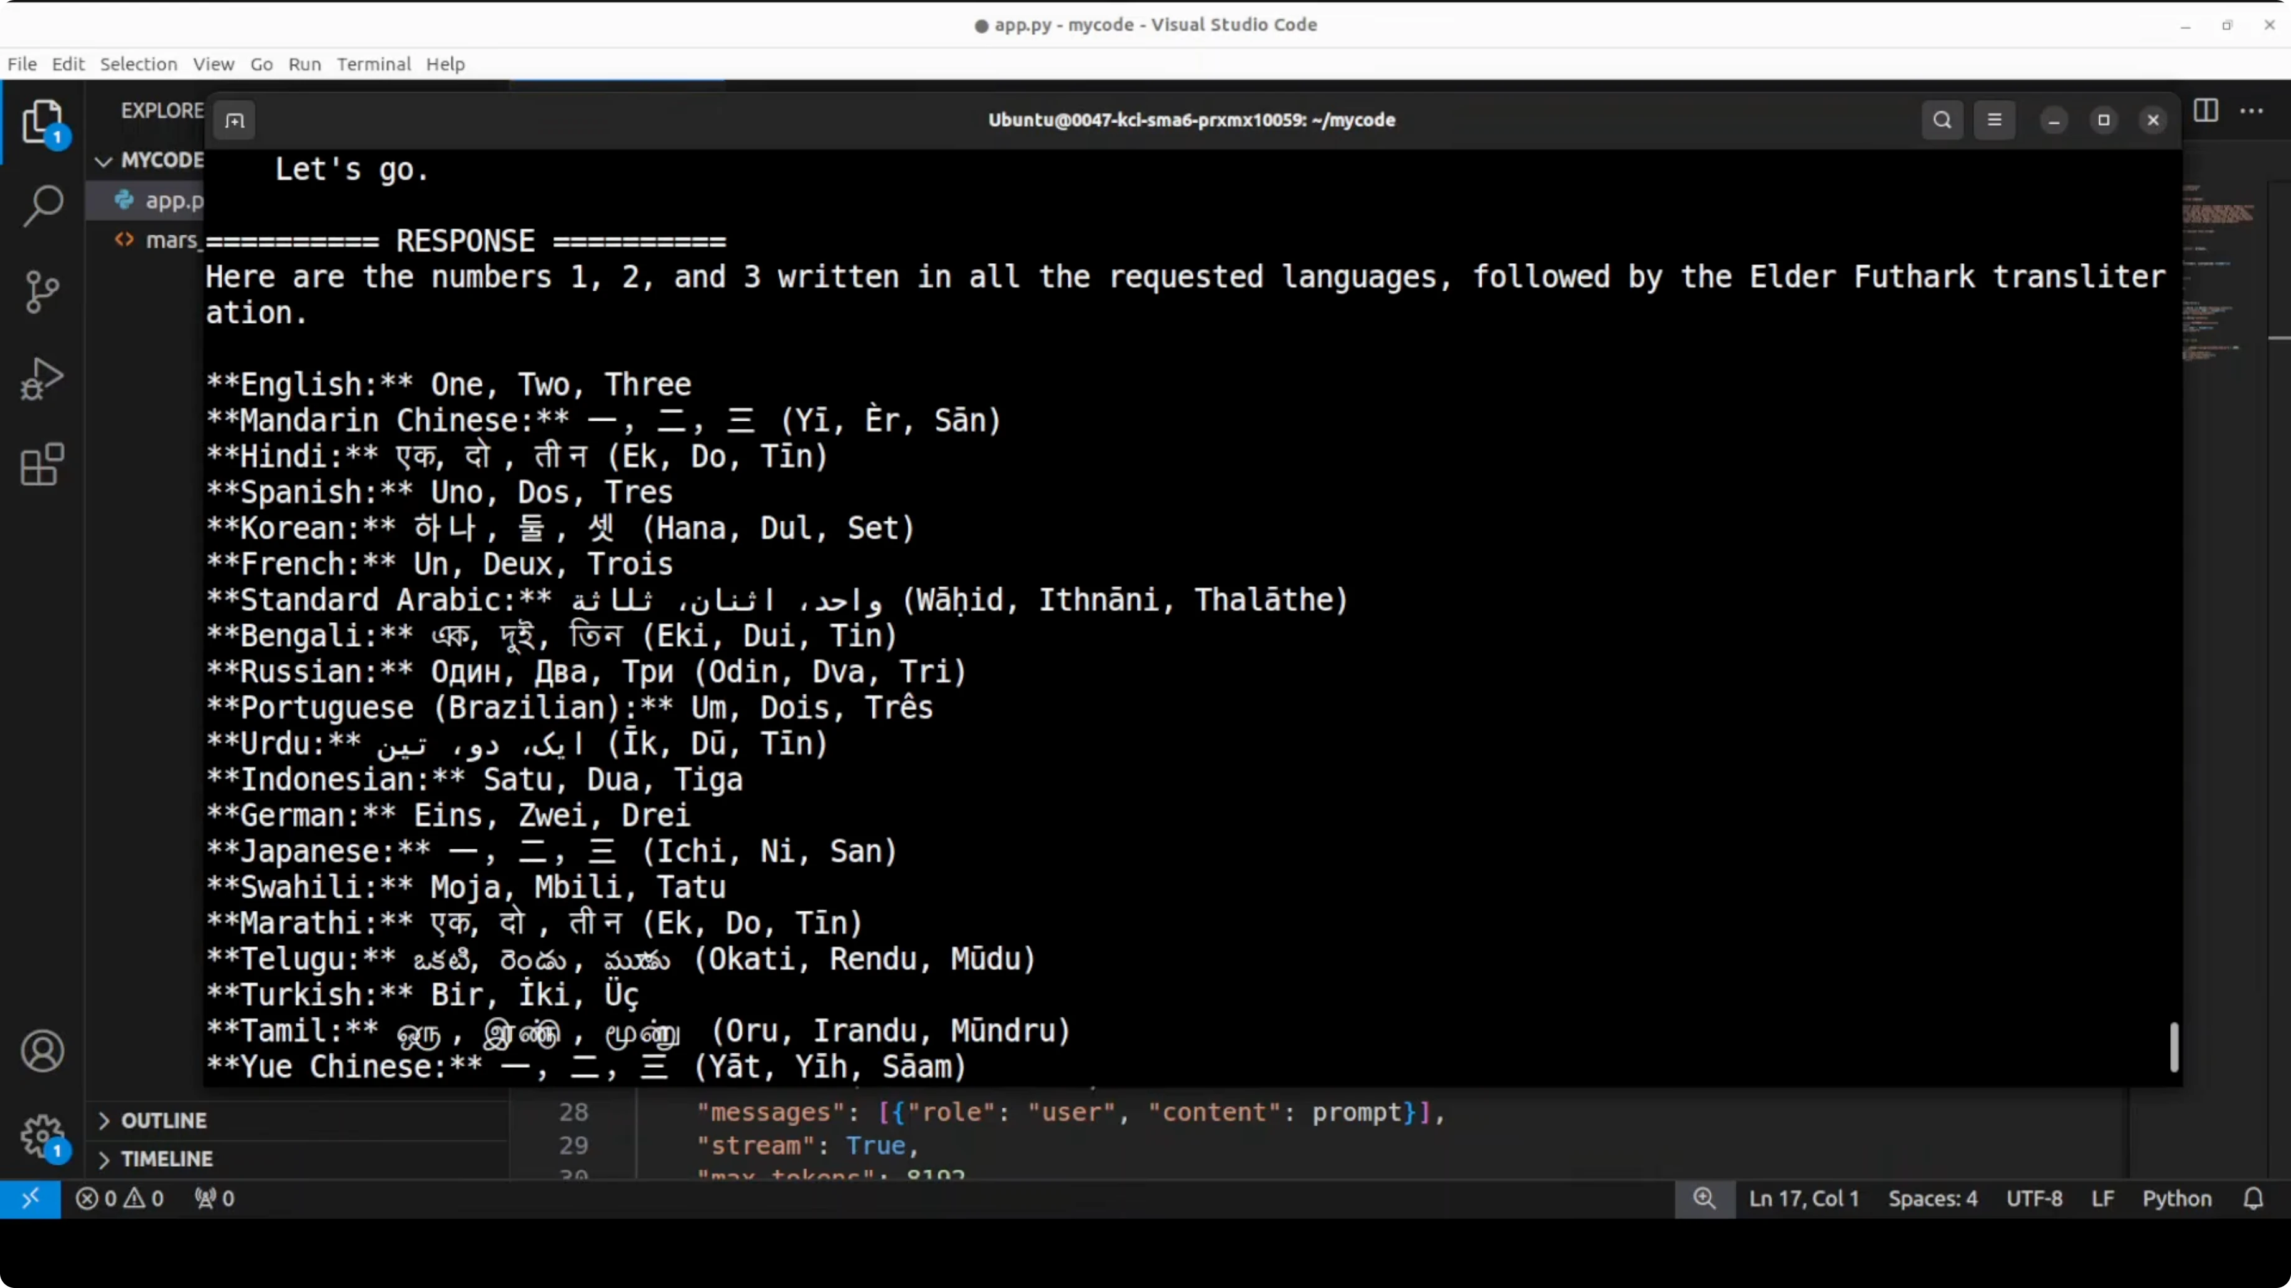Open the Selection menu

coord(138,64)
